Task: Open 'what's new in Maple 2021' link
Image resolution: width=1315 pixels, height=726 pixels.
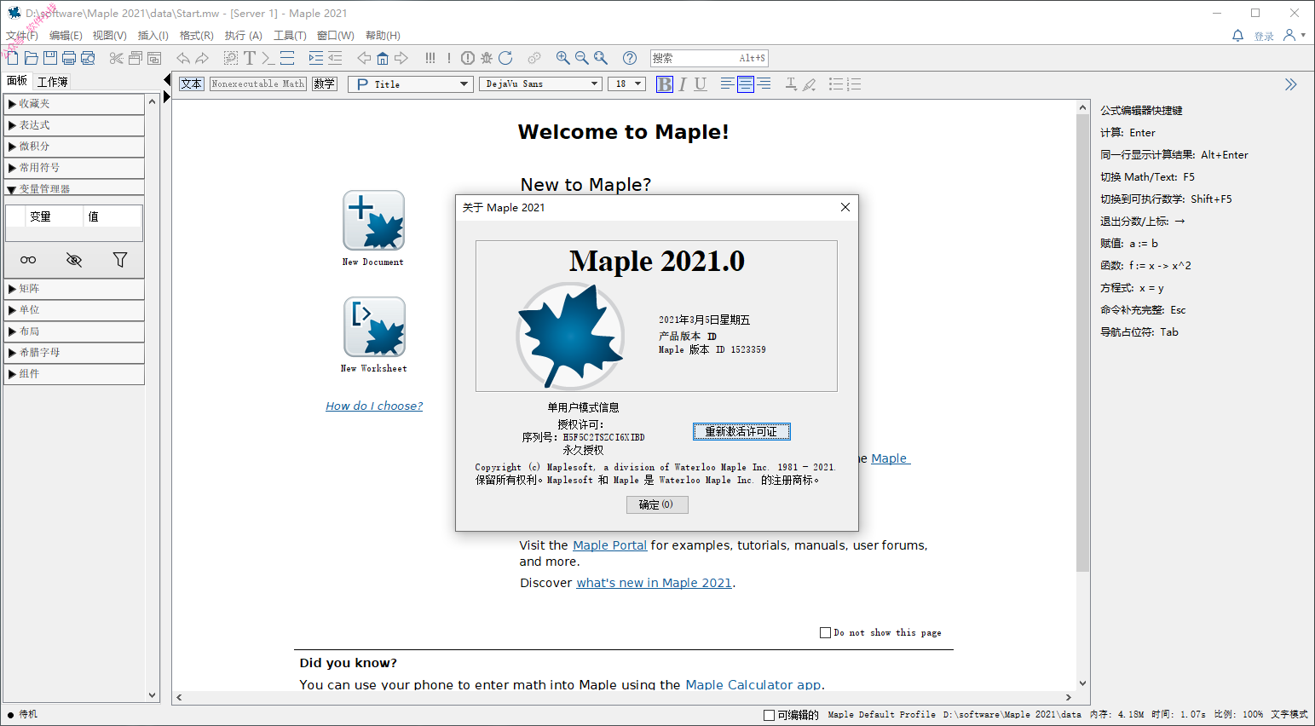Action: [x=655, y=583]
